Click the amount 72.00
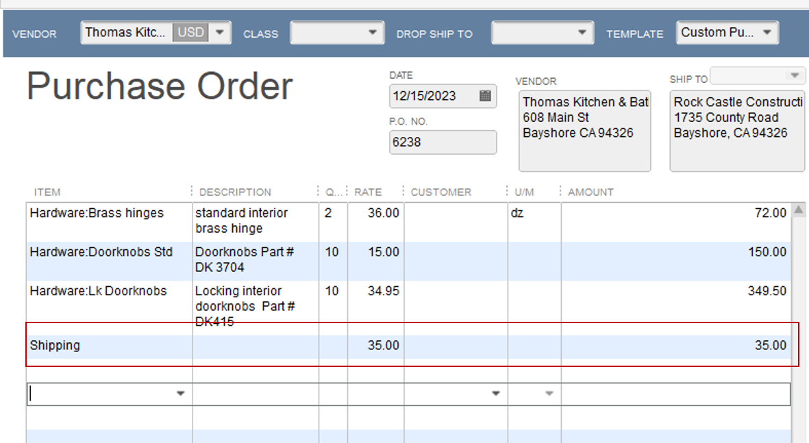The image size is (809, 443). tap(771, 213)
